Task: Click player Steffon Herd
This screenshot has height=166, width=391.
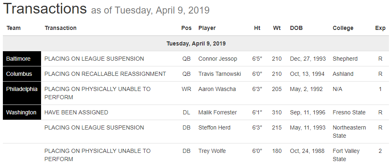Action: (215, 127)
